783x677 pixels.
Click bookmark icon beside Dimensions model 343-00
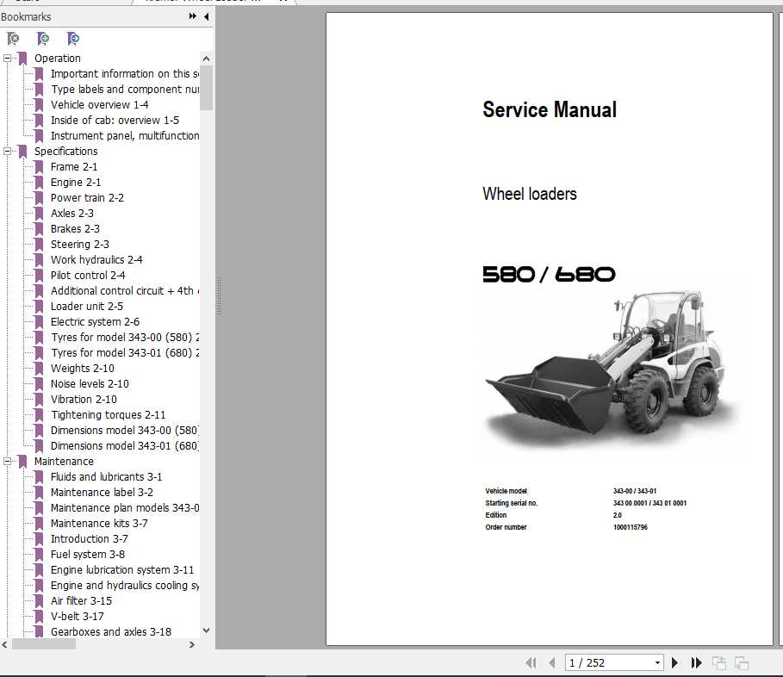(x=39, y=430)
